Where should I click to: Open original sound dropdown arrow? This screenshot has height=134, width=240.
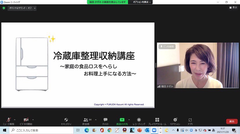35,8
